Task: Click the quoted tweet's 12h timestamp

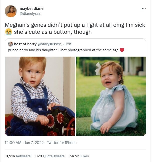Action: [68, 44]
